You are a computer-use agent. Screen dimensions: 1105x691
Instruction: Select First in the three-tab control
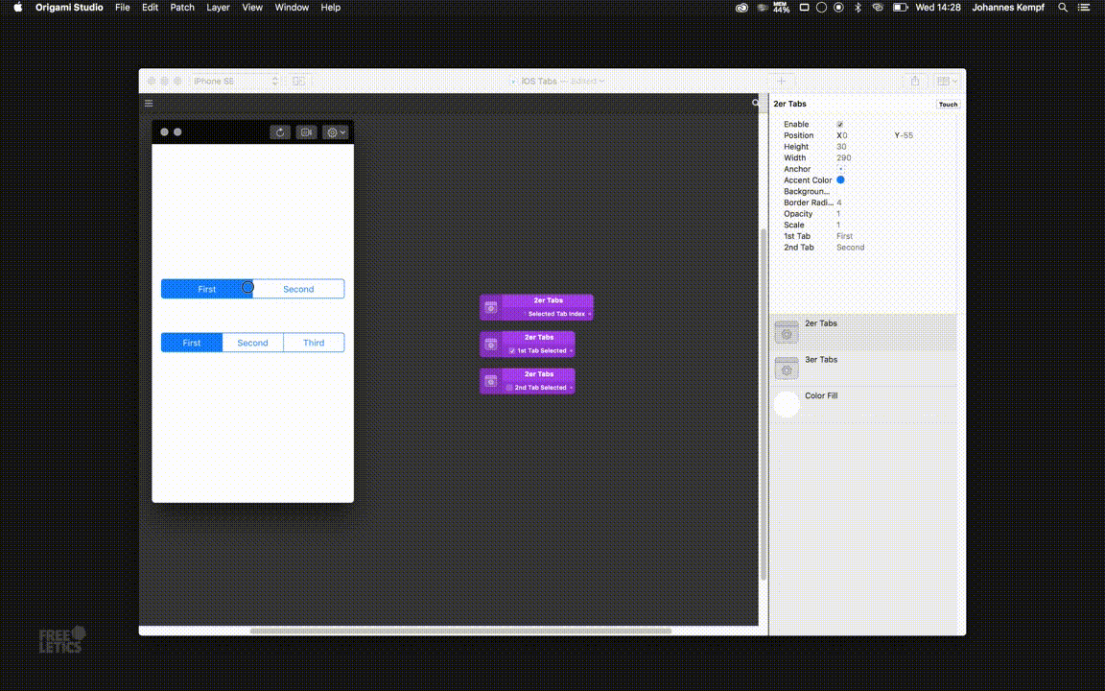(192, 343)
